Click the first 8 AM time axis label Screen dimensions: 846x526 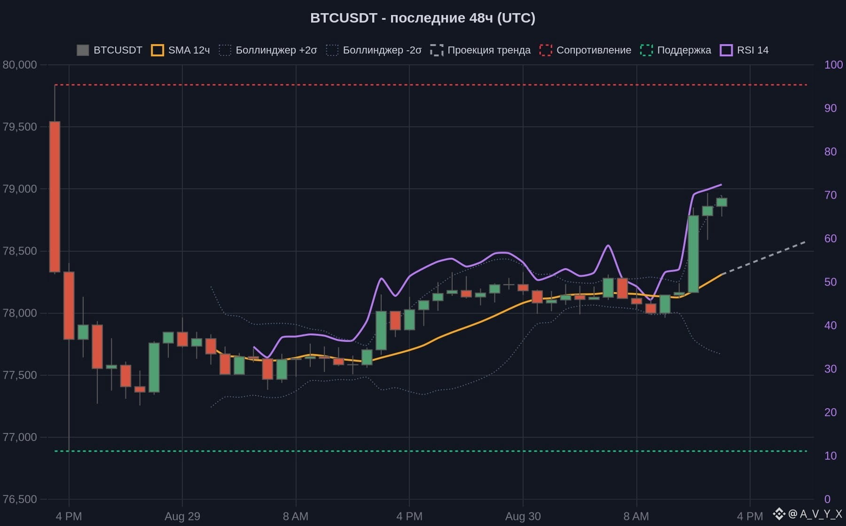coord(296,516)
